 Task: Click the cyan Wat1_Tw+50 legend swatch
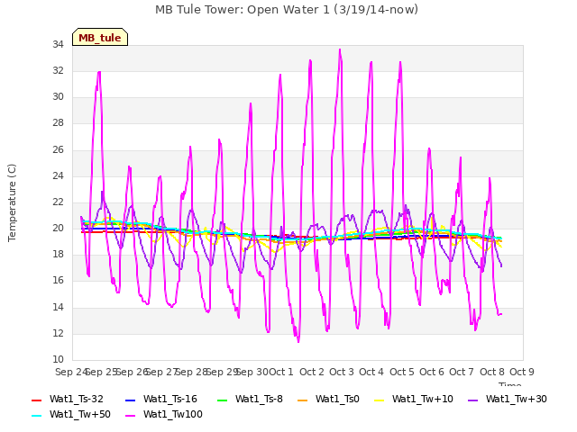37,416
